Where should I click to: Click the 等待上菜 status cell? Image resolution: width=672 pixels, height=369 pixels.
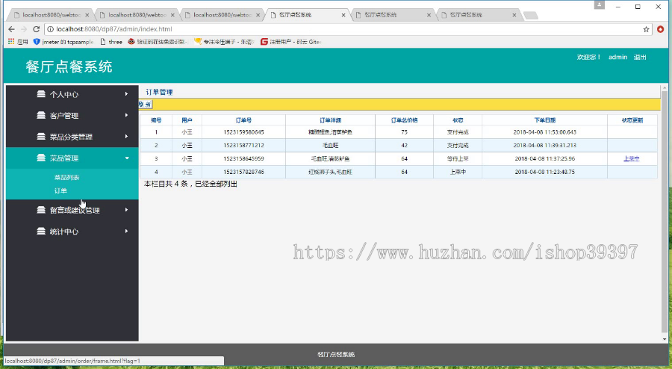(x=458, y=158)
